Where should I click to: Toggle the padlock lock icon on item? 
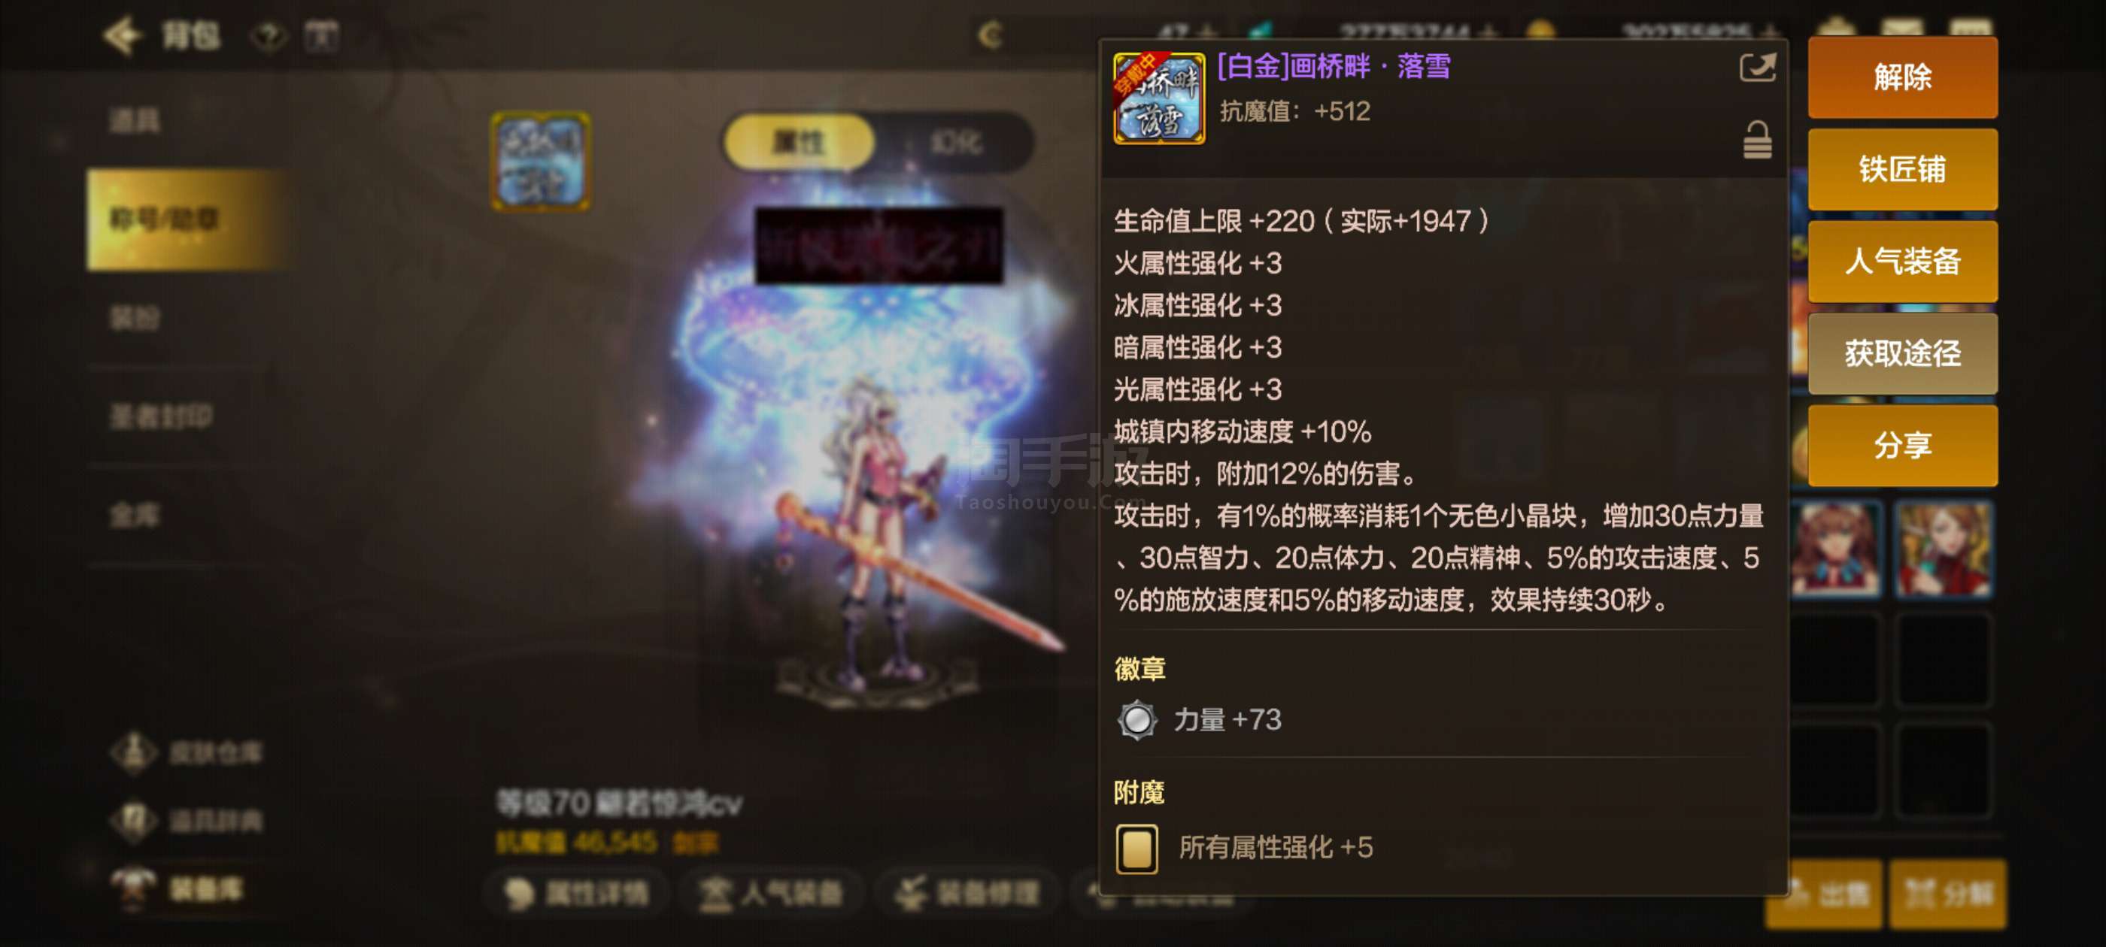1757,140
